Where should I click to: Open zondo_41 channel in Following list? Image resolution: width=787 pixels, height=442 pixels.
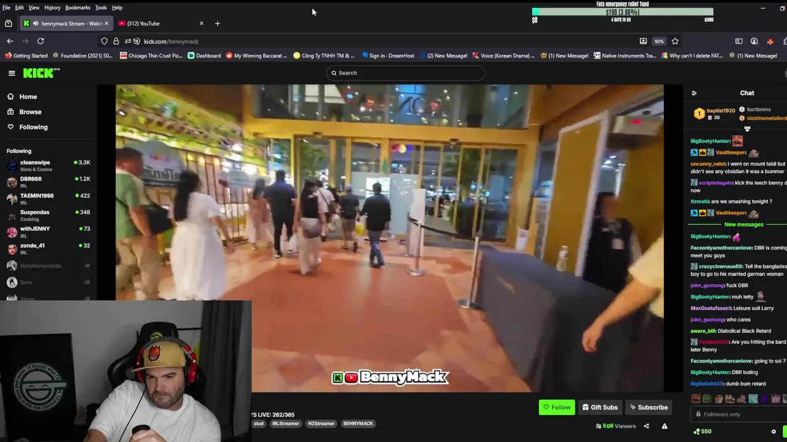[x=48, y=248]
